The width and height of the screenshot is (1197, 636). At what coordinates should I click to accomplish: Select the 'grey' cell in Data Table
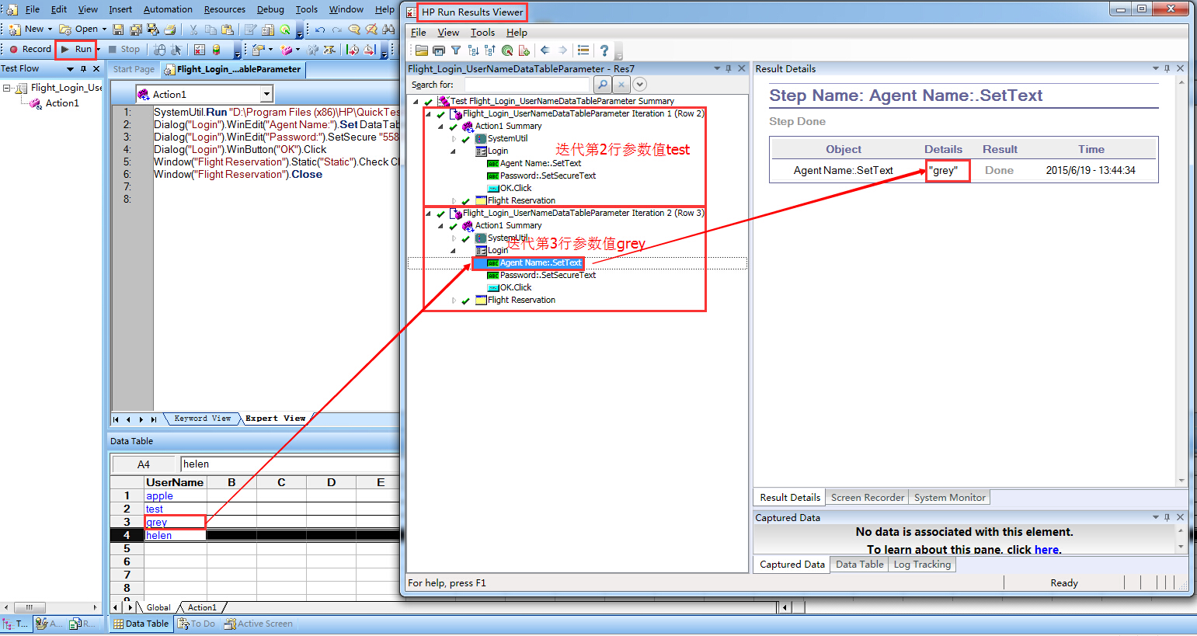[176, 522]
